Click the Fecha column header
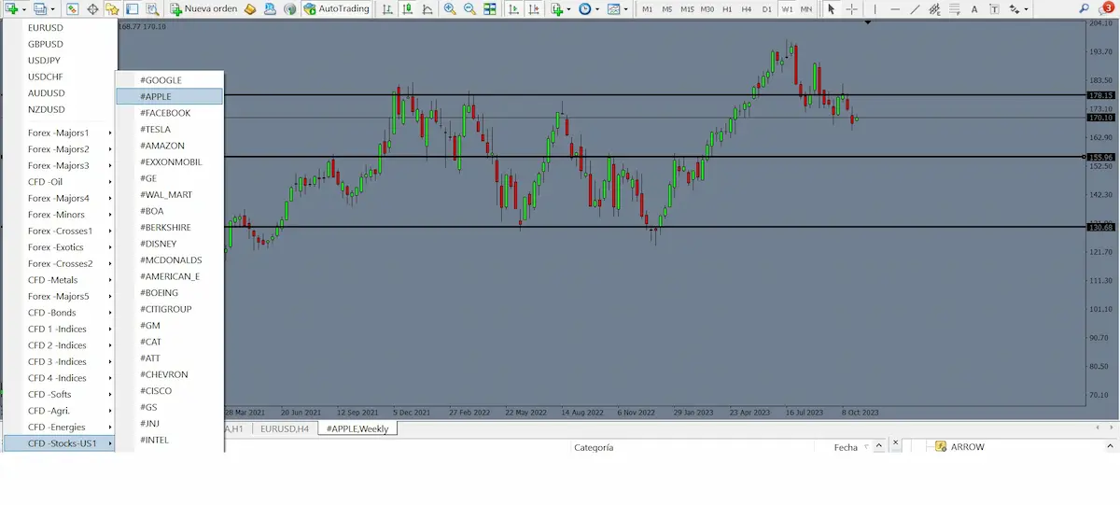This screenshot has width=1120, height=505. (x=846, y=447)
